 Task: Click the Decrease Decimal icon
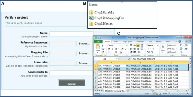(152, 52)
